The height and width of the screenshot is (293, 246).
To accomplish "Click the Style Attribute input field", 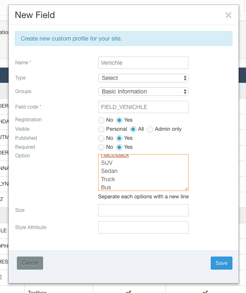I will point(143,227).
